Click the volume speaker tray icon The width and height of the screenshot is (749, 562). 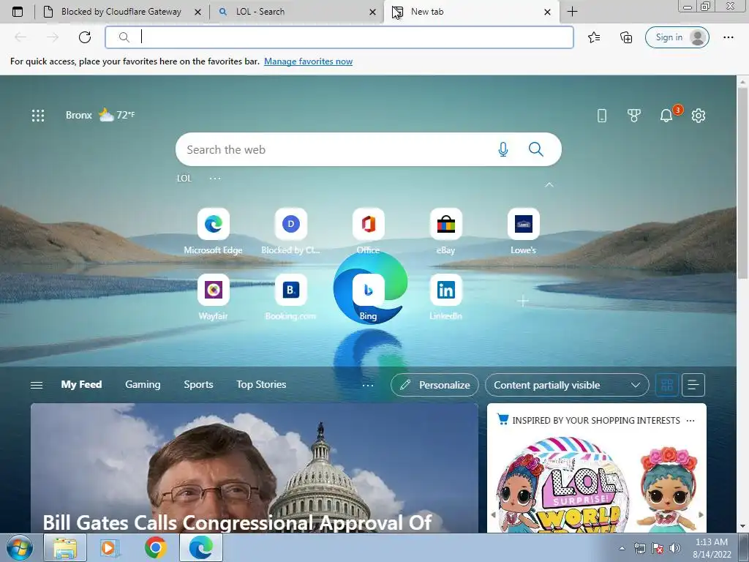(x=674, y=548)
